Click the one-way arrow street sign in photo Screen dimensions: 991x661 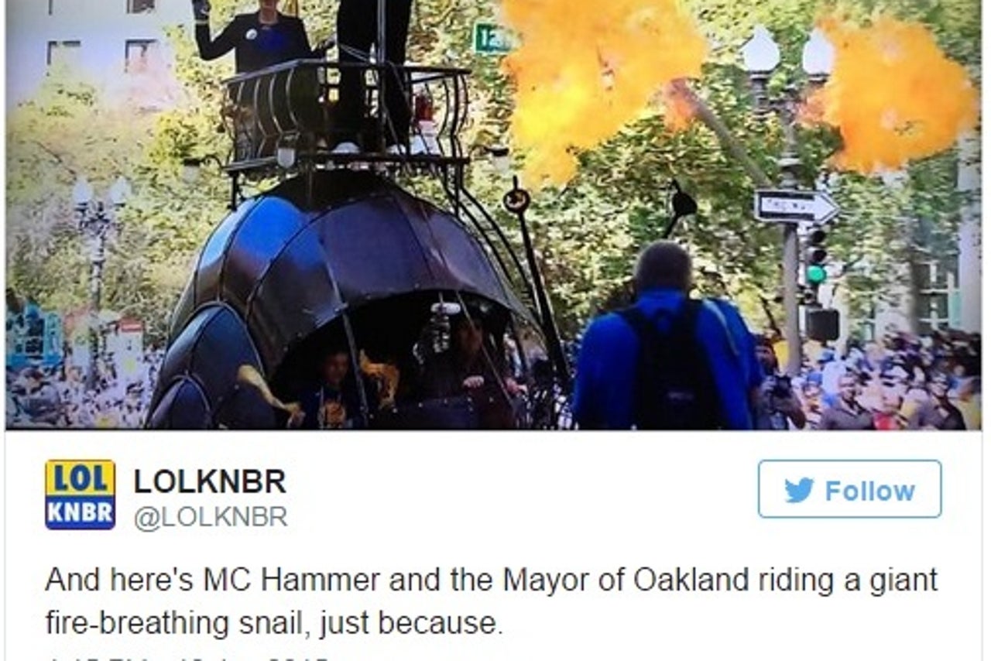(x=797, y=207)
